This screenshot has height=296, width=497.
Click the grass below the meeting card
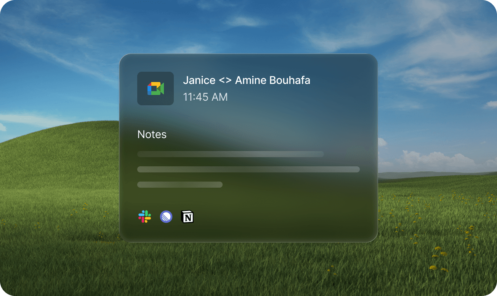click(248, 267)
